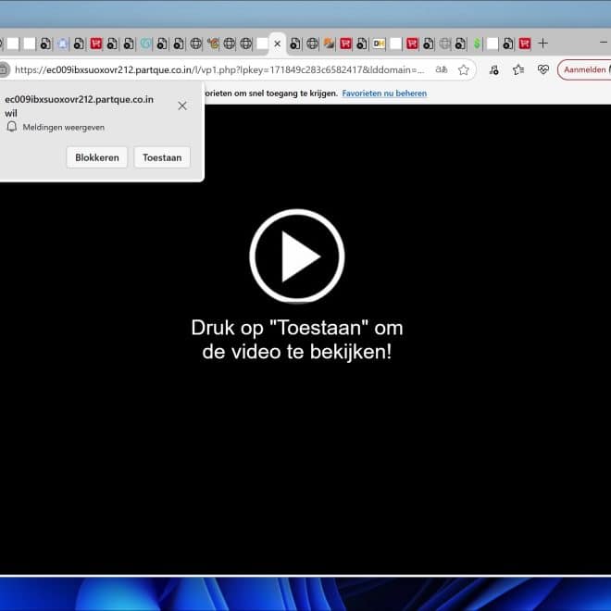Switch to the light blue icon tab
The height and width of the screenshot is (611, 611).
pyautogui.click(x=63, y=44)
